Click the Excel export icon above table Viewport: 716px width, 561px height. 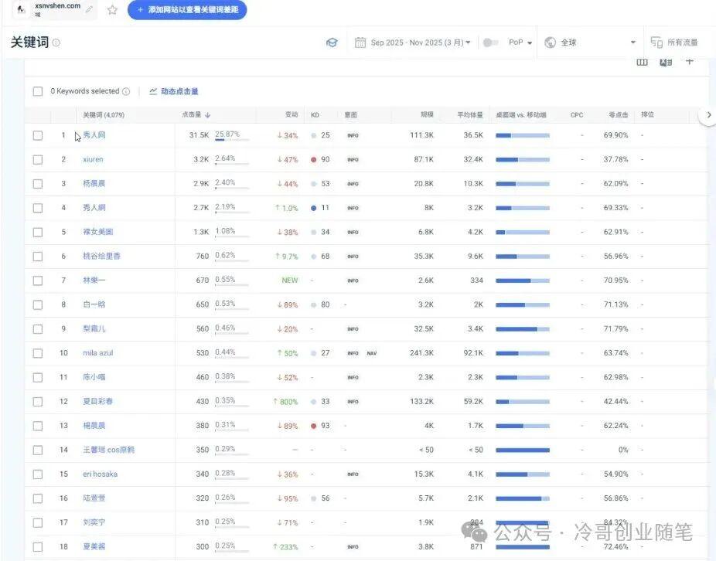click(666, 63)
